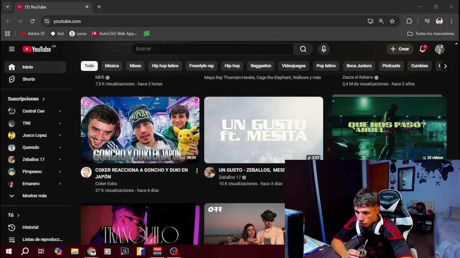
Task: Select the Freestyle rap chip
Action: coord(201,66)
